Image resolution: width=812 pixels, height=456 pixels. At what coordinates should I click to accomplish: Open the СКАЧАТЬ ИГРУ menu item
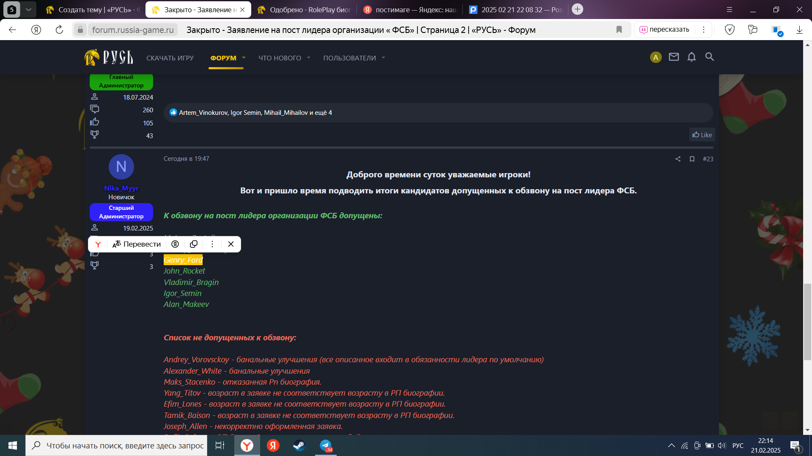[x=170, y=58]
